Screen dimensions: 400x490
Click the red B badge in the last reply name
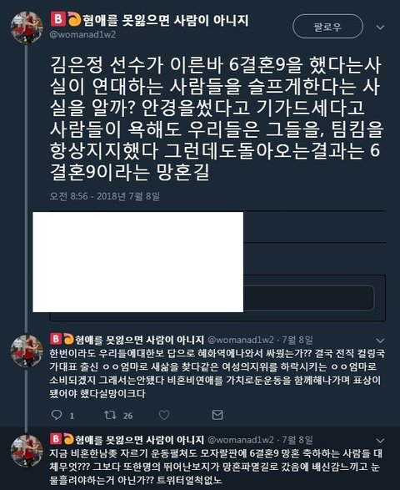[x=56, y=439]
